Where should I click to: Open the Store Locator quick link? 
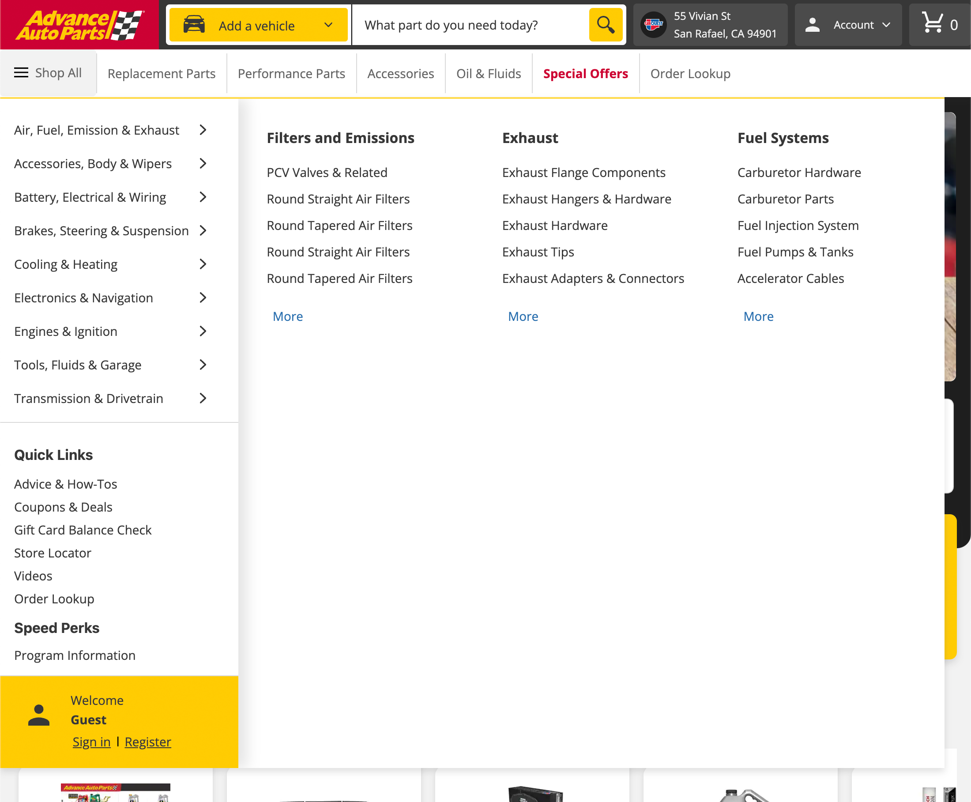point(53,553)
